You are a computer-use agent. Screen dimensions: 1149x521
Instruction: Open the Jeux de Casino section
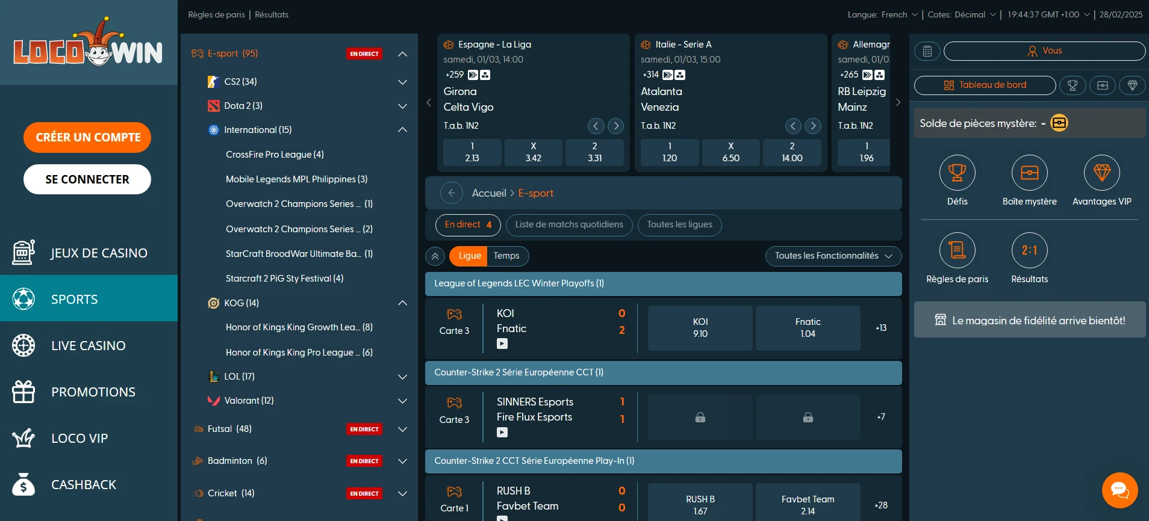[89, 253]
